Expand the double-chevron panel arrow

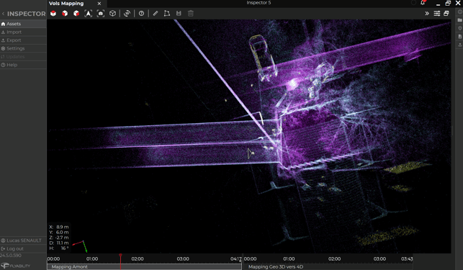[427, 13]
